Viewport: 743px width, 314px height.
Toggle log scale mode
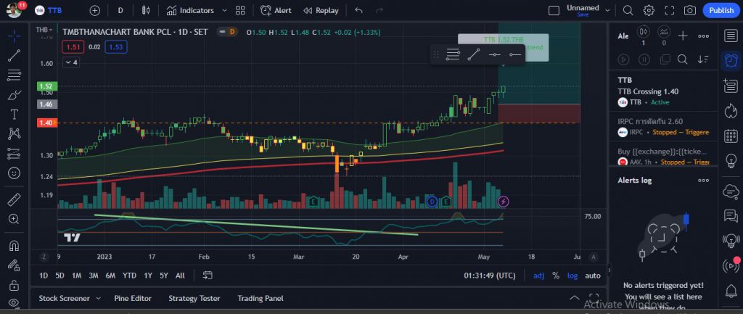(572, 276)
